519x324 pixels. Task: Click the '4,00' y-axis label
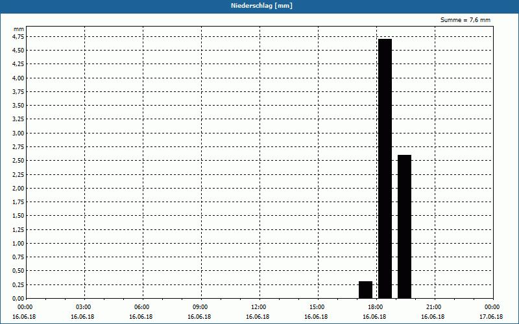[18, 78]
